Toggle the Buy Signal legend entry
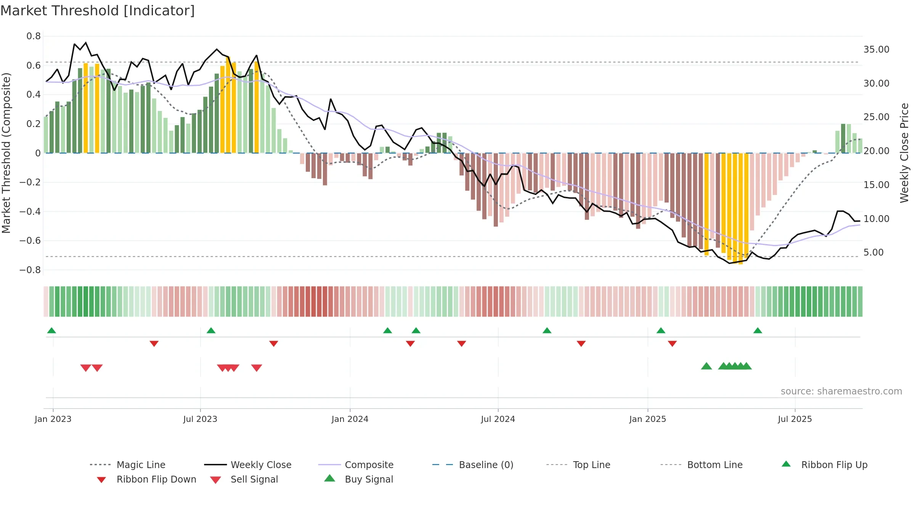This screenshot has height=515, width=915. 358,479
